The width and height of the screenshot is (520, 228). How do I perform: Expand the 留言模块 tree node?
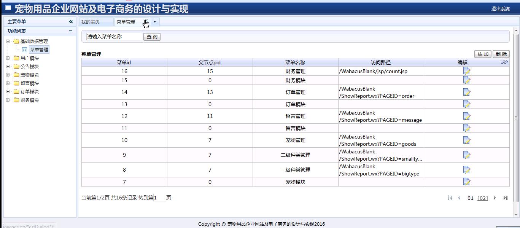pos(8,83)
